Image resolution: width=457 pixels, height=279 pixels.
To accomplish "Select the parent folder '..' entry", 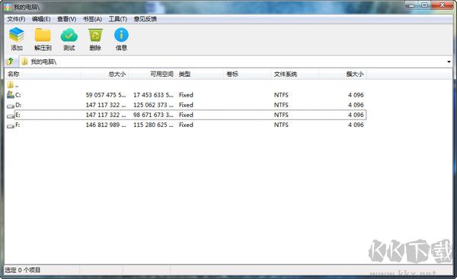I will tap(13, 84).
